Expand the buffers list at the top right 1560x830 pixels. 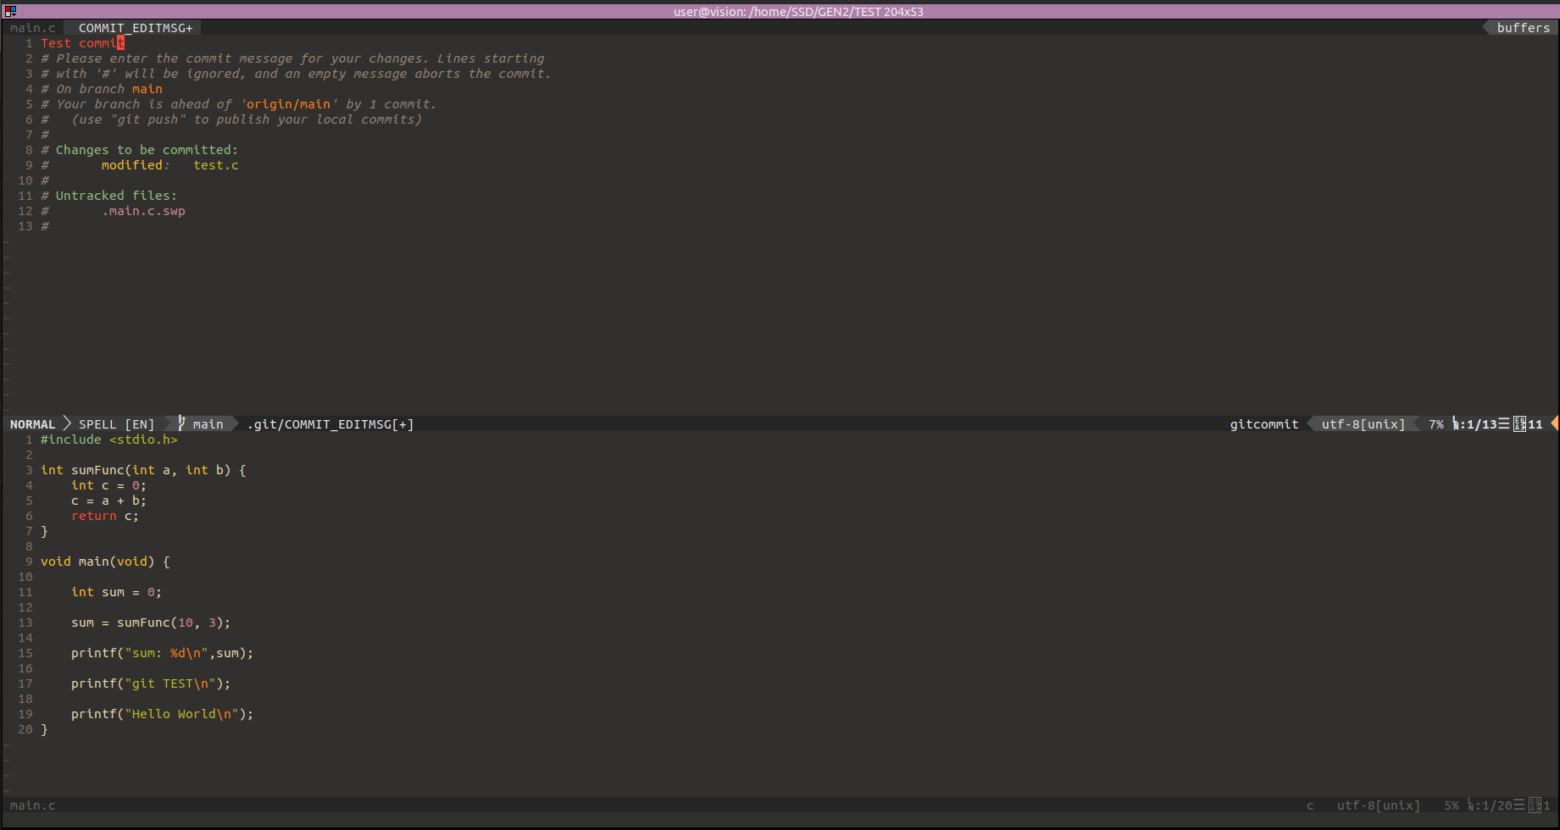1521,27
